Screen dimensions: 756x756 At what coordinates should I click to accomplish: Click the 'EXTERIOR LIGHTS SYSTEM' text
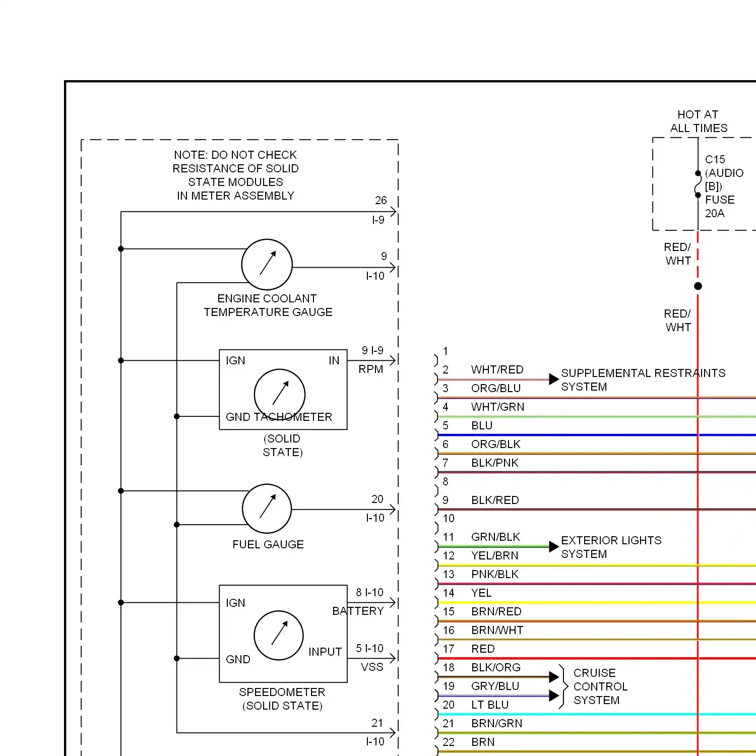[611, 547]
